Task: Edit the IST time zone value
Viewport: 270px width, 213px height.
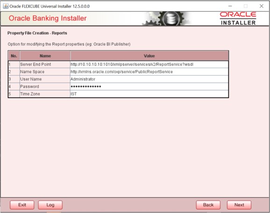Action: (149, 94)
